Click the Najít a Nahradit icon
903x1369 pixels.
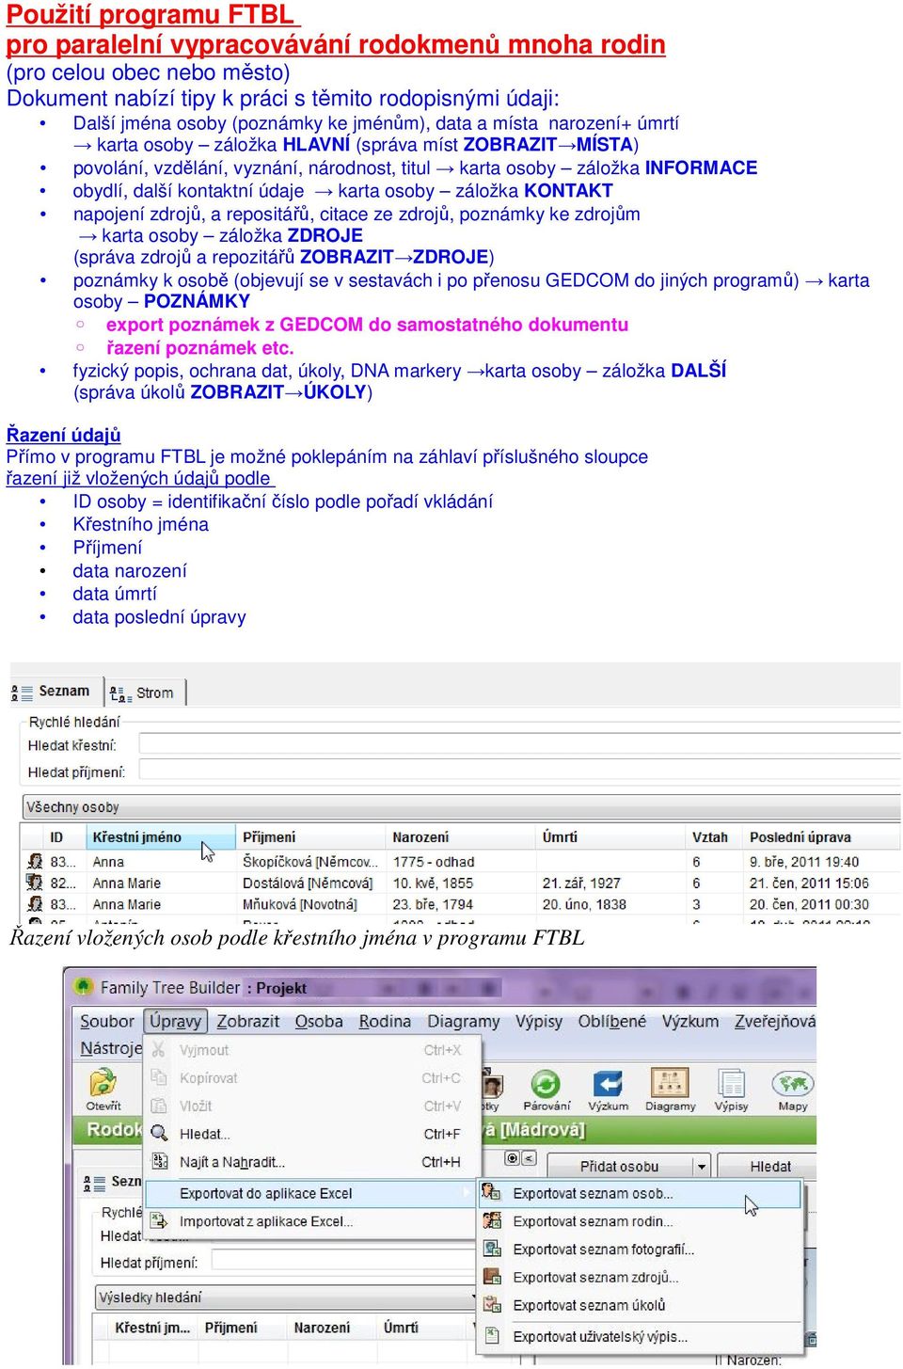(159, 1162)
